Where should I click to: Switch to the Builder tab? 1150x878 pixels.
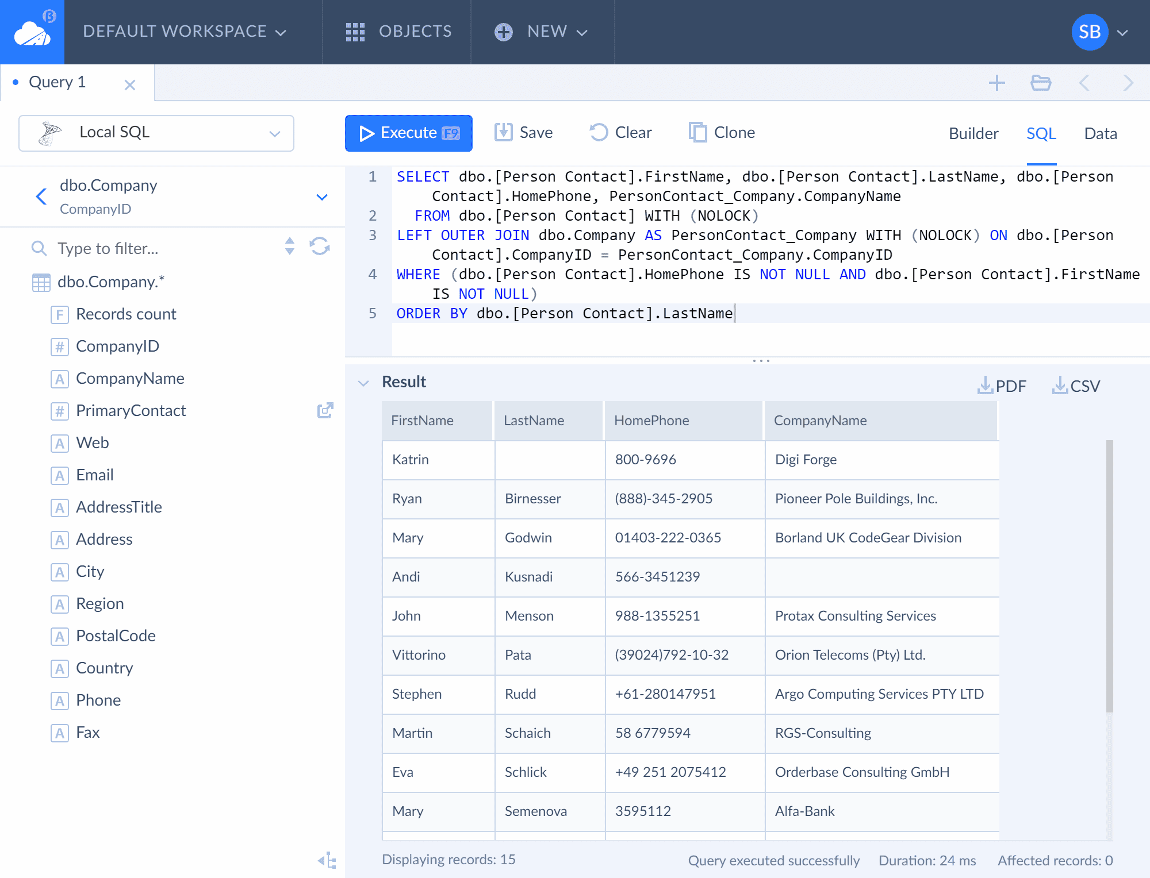coord(973,133)
